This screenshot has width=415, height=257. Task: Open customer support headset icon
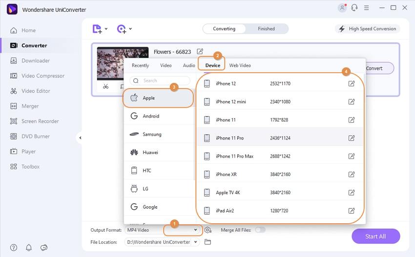354,8
